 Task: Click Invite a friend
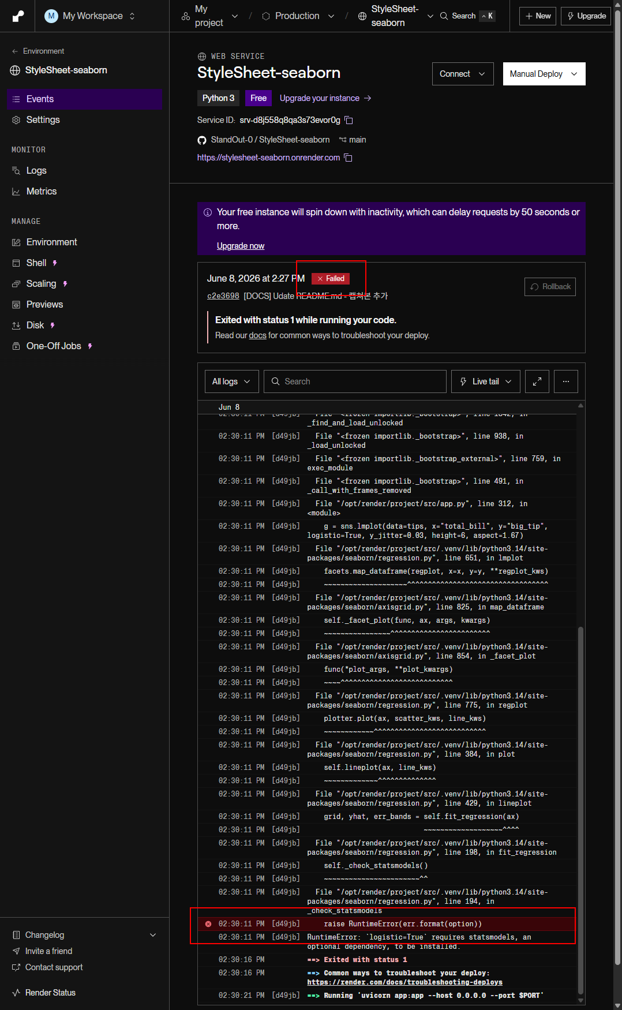pyautogui.click(x=43, y=951)
